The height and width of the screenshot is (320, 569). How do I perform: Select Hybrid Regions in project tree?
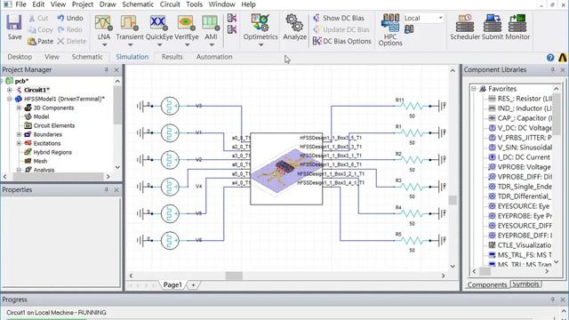[x=52, y=152]
